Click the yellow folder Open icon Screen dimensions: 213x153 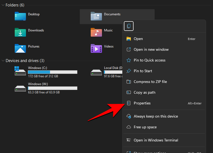[x=129, y=39]
